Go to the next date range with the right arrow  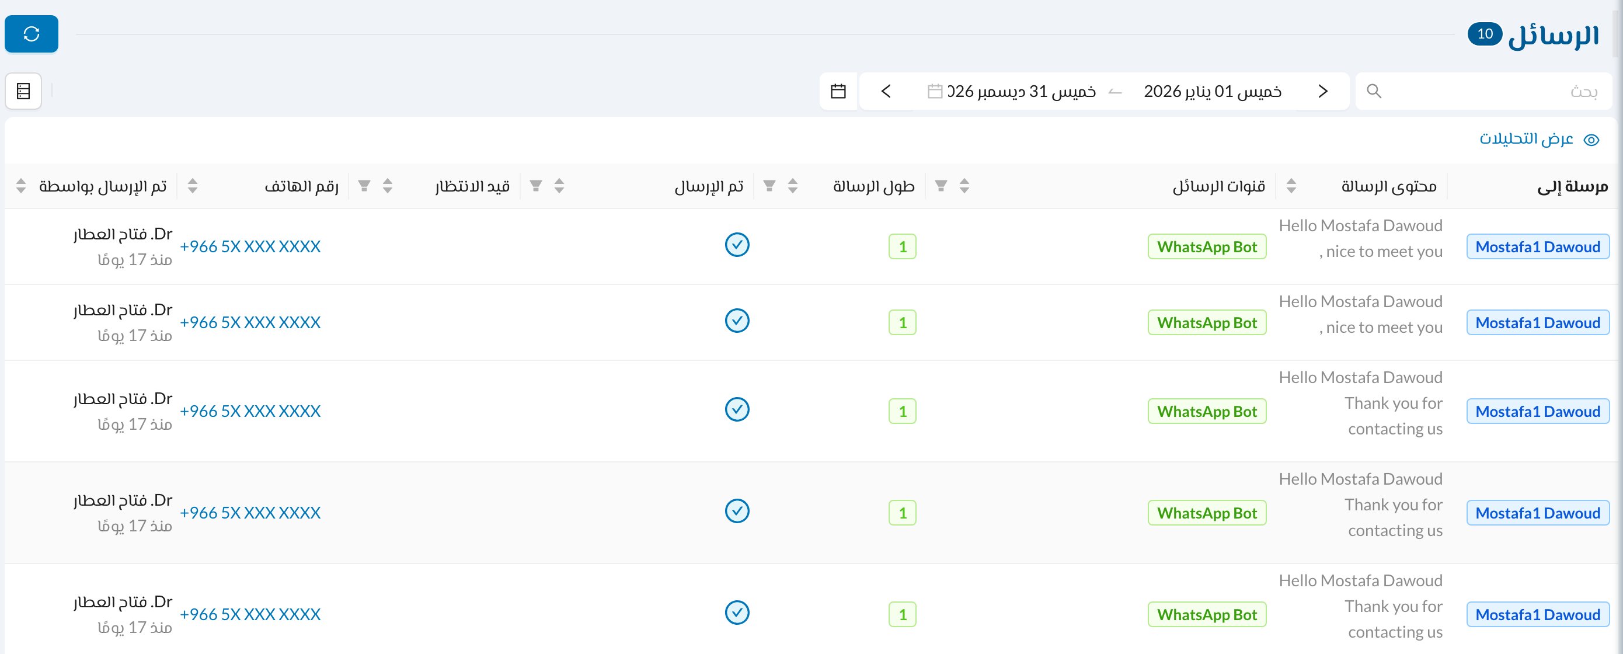(1323, 91)
